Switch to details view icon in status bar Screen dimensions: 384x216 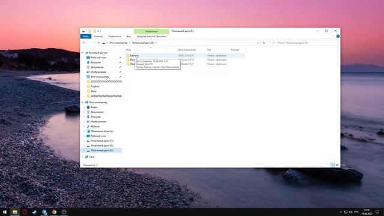pos(332,165)
